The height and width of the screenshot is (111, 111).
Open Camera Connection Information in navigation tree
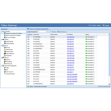14,33
